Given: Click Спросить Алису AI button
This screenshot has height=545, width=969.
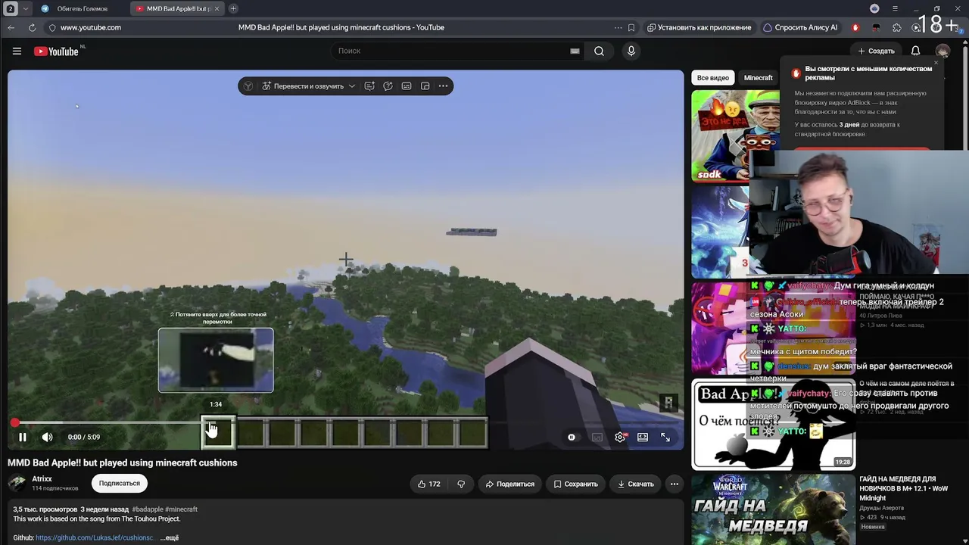Looking at the screenshot, I should pos(800,27).
